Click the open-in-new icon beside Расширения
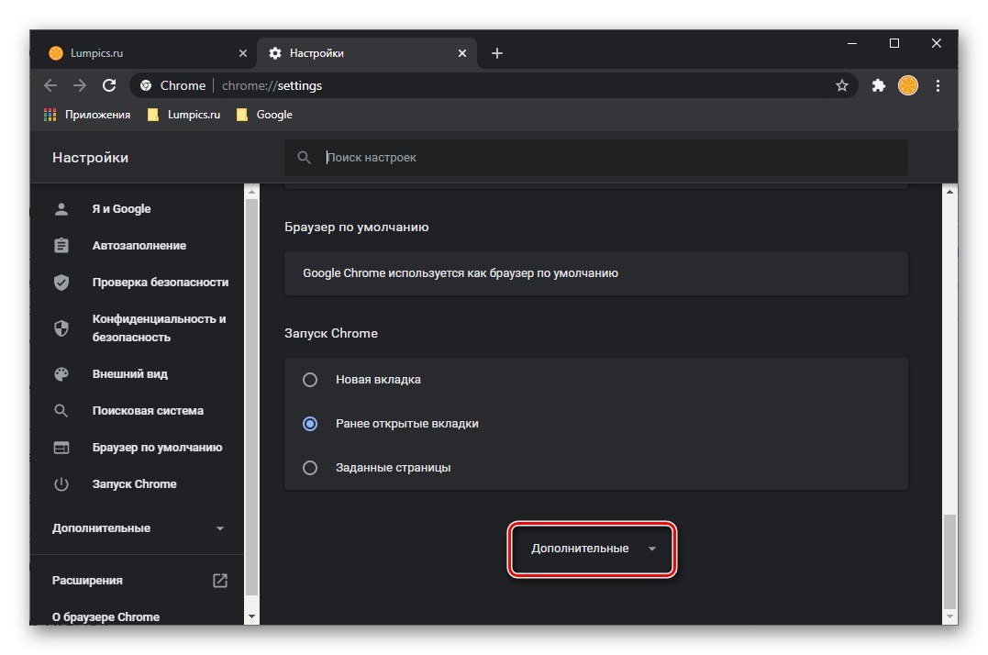This screenshot has width=988, height=655. (220, 581)
